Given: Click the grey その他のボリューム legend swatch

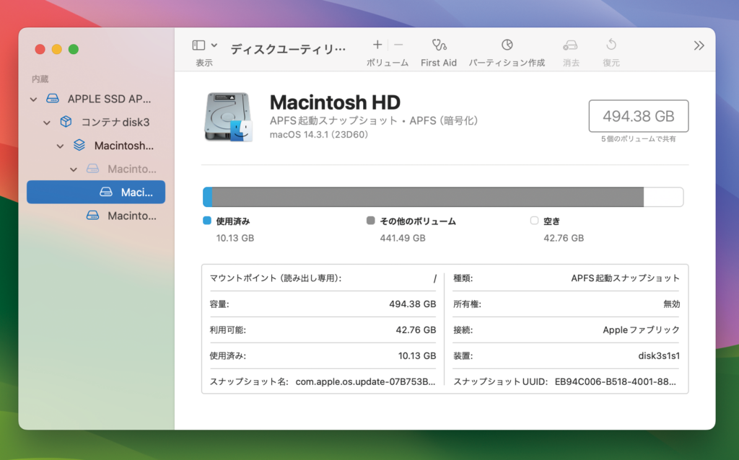Looking at the screenshot, I should 370,221.
